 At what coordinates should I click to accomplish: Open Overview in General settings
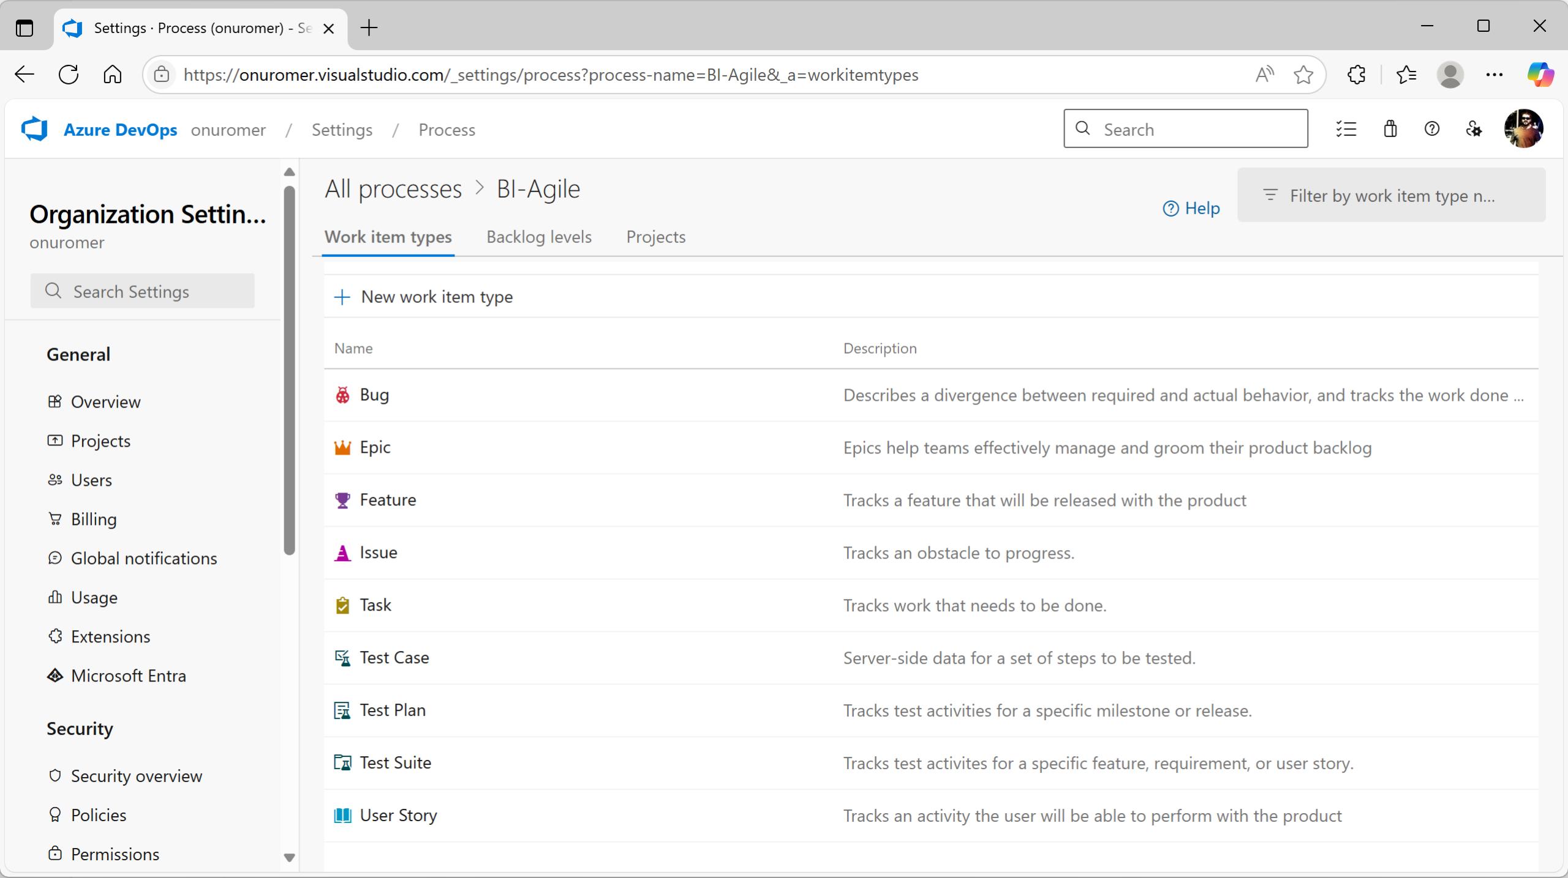pyautogui.click(x=105, y=402)
